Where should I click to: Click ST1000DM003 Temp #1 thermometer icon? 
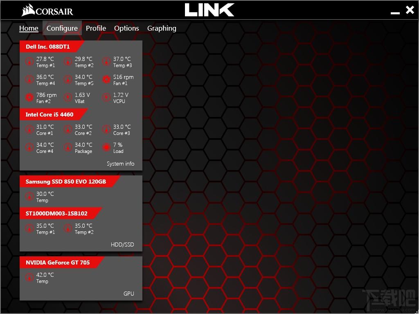click(29, 229)
